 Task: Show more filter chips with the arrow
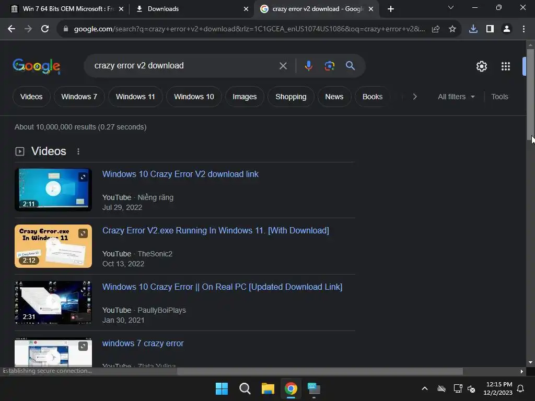(414, 97)
